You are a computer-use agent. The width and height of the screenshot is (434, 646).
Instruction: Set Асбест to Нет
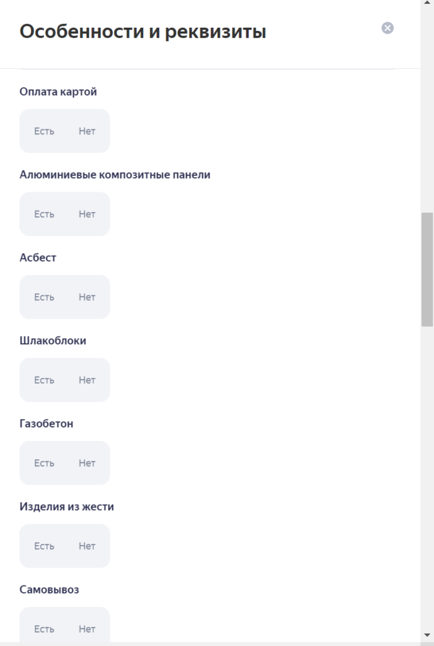[x=87, y=297]
